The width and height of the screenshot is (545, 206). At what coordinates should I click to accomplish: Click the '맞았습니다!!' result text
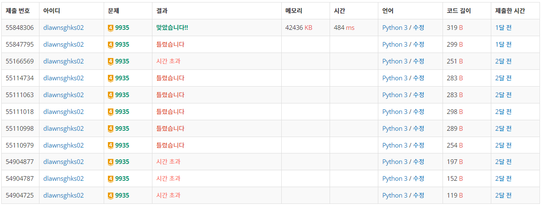coord(172,28)
